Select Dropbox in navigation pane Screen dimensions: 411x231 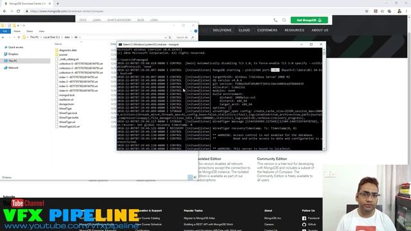[13, 54]
